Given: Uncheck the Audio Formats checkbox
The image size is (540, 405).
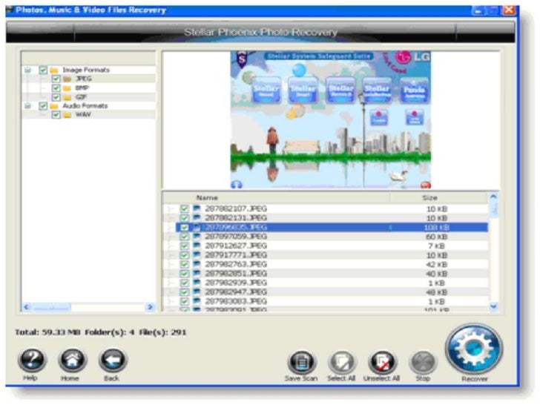Looking at the screenshot, I should (43, 106).
